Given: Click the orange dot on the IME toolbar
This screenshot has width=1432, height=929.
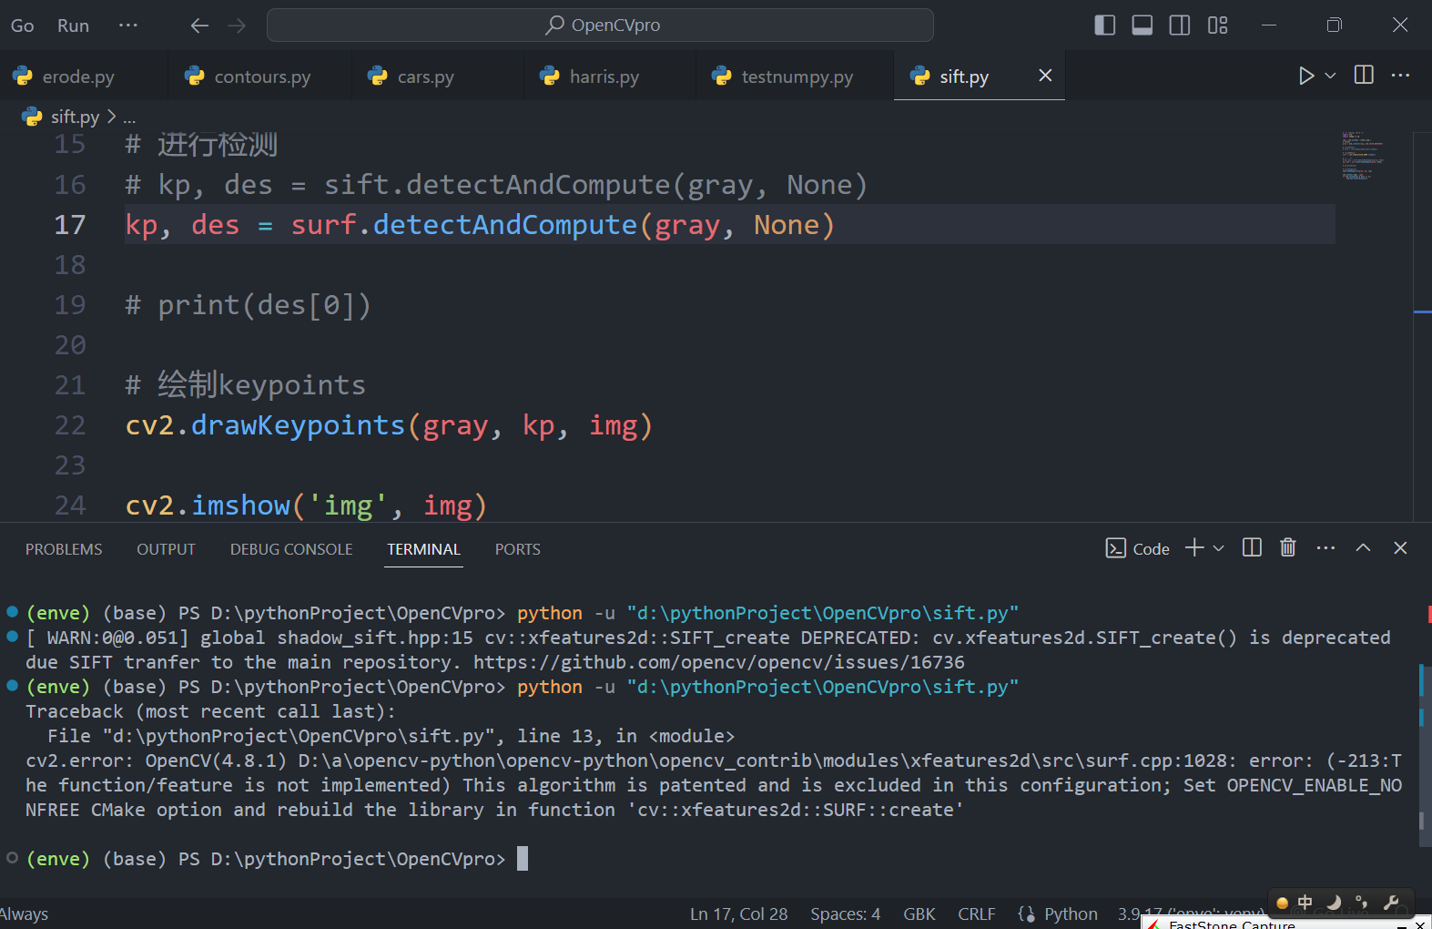Looking at the screenshot, I should click(1282, 903).
